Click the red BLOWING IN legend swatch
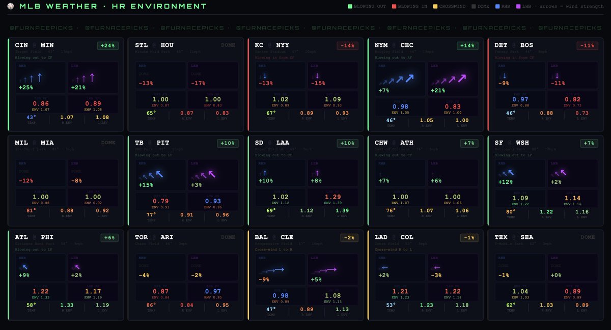 pos(394,7)
